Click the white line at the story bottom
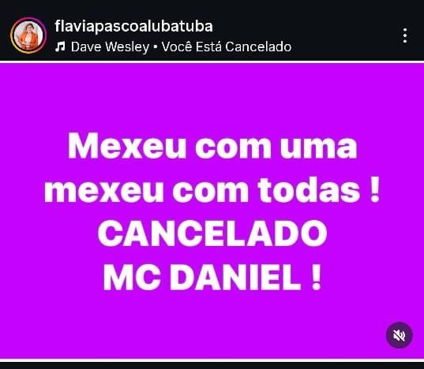This screenshot has width=424, height=369. coord(212,360)
